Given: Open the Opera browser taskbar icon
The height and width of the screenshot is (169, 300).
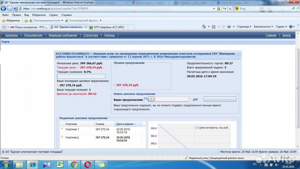Looking at the screenshot, I should pos(88,164).
